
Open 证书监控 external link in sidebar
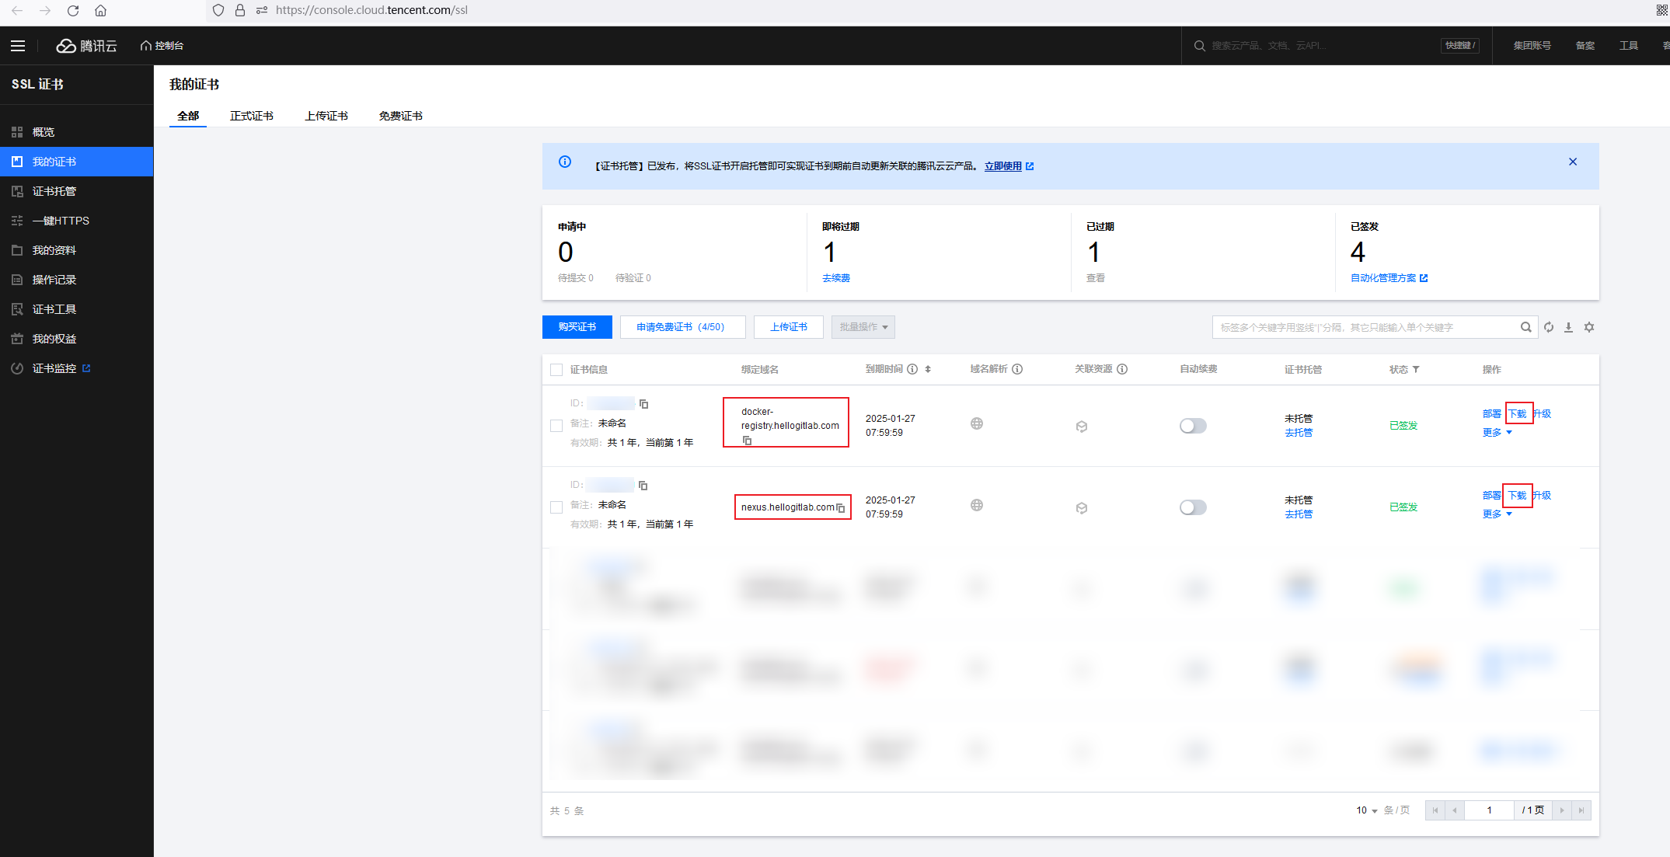pos(76,368)
